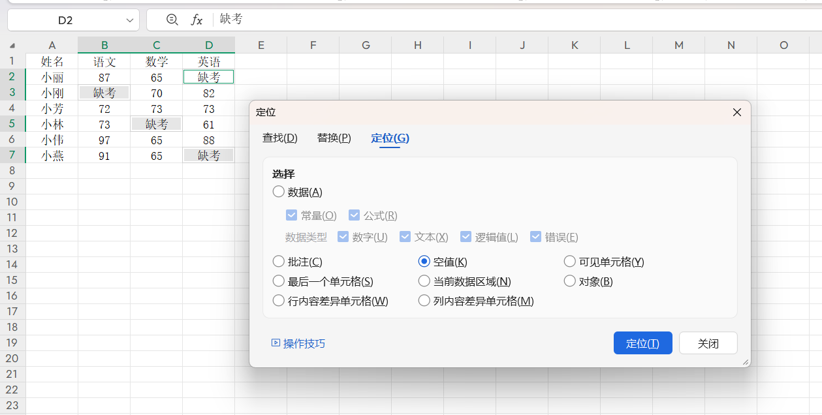Uncheck the 常量(O) checkbox
The image size is (822, 415).
coord(291,214)
